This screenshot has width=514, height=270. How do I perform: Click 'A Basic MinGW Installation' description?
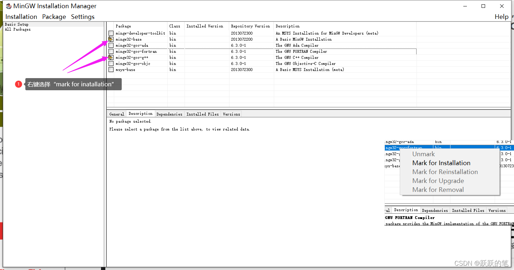pyautogui.click(x=303, y=39)
